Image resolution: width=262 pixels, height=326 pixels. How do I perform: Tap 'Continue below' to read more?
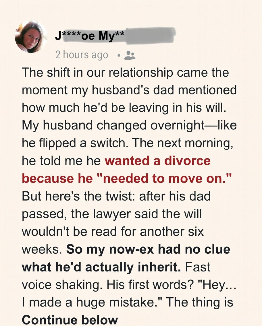[70, 320]
